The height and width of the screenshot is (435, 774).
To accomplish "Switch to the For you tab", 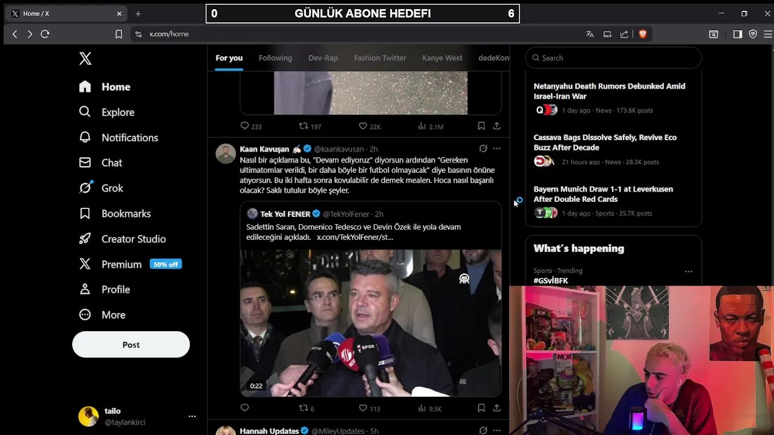I will point(229,58).
